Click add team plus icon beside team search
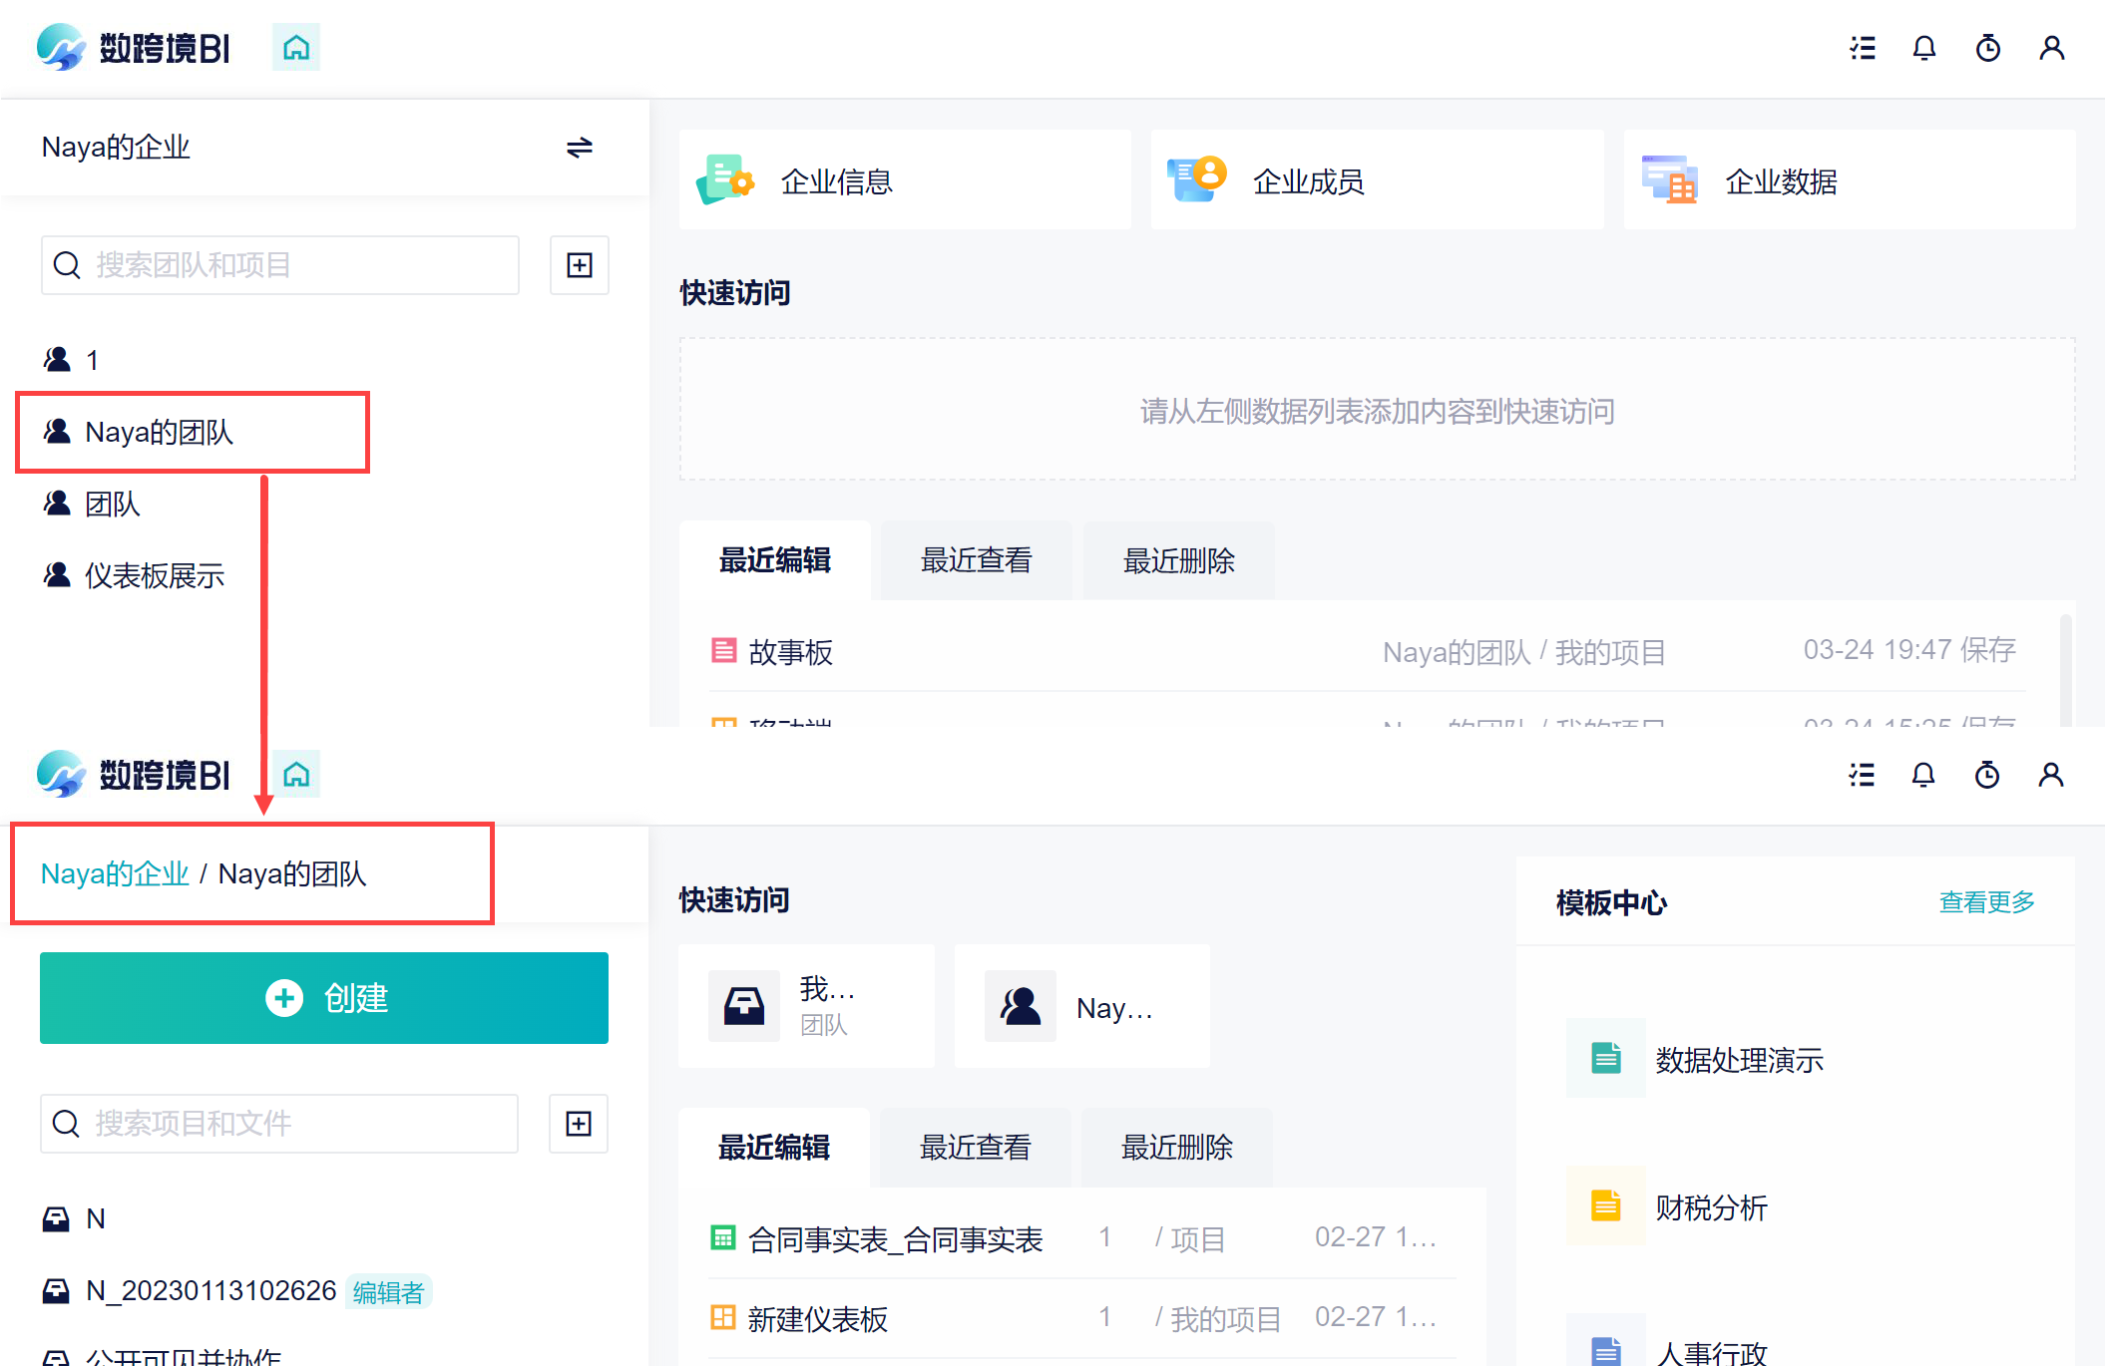 [x=580, y=265]
